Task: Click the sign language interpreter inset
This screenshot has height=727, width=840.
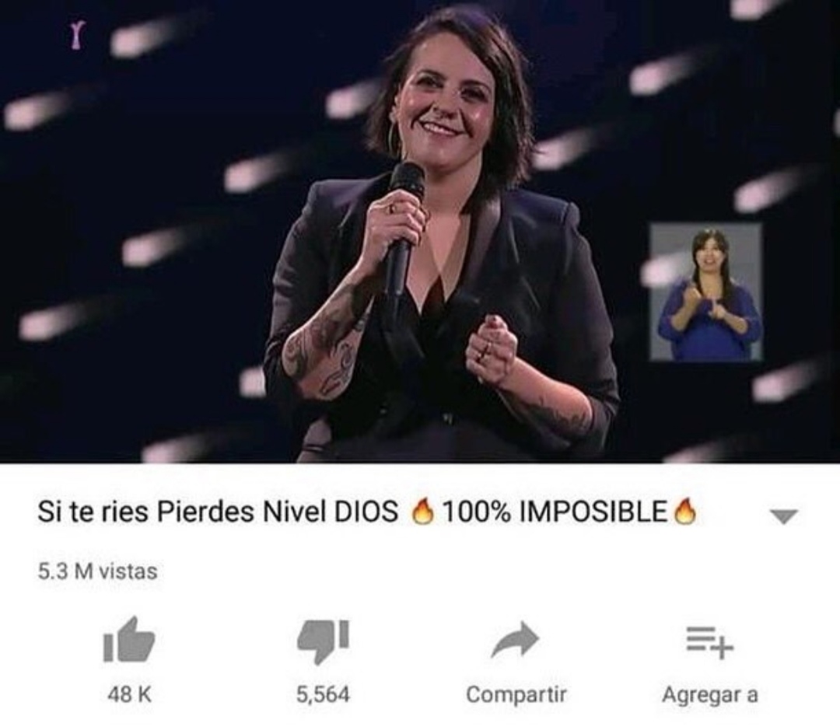Action: point(705,292)
